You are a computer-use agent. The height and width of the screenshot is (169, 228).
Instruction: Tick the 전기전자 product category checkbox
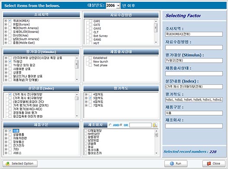[x=10, y=145]
